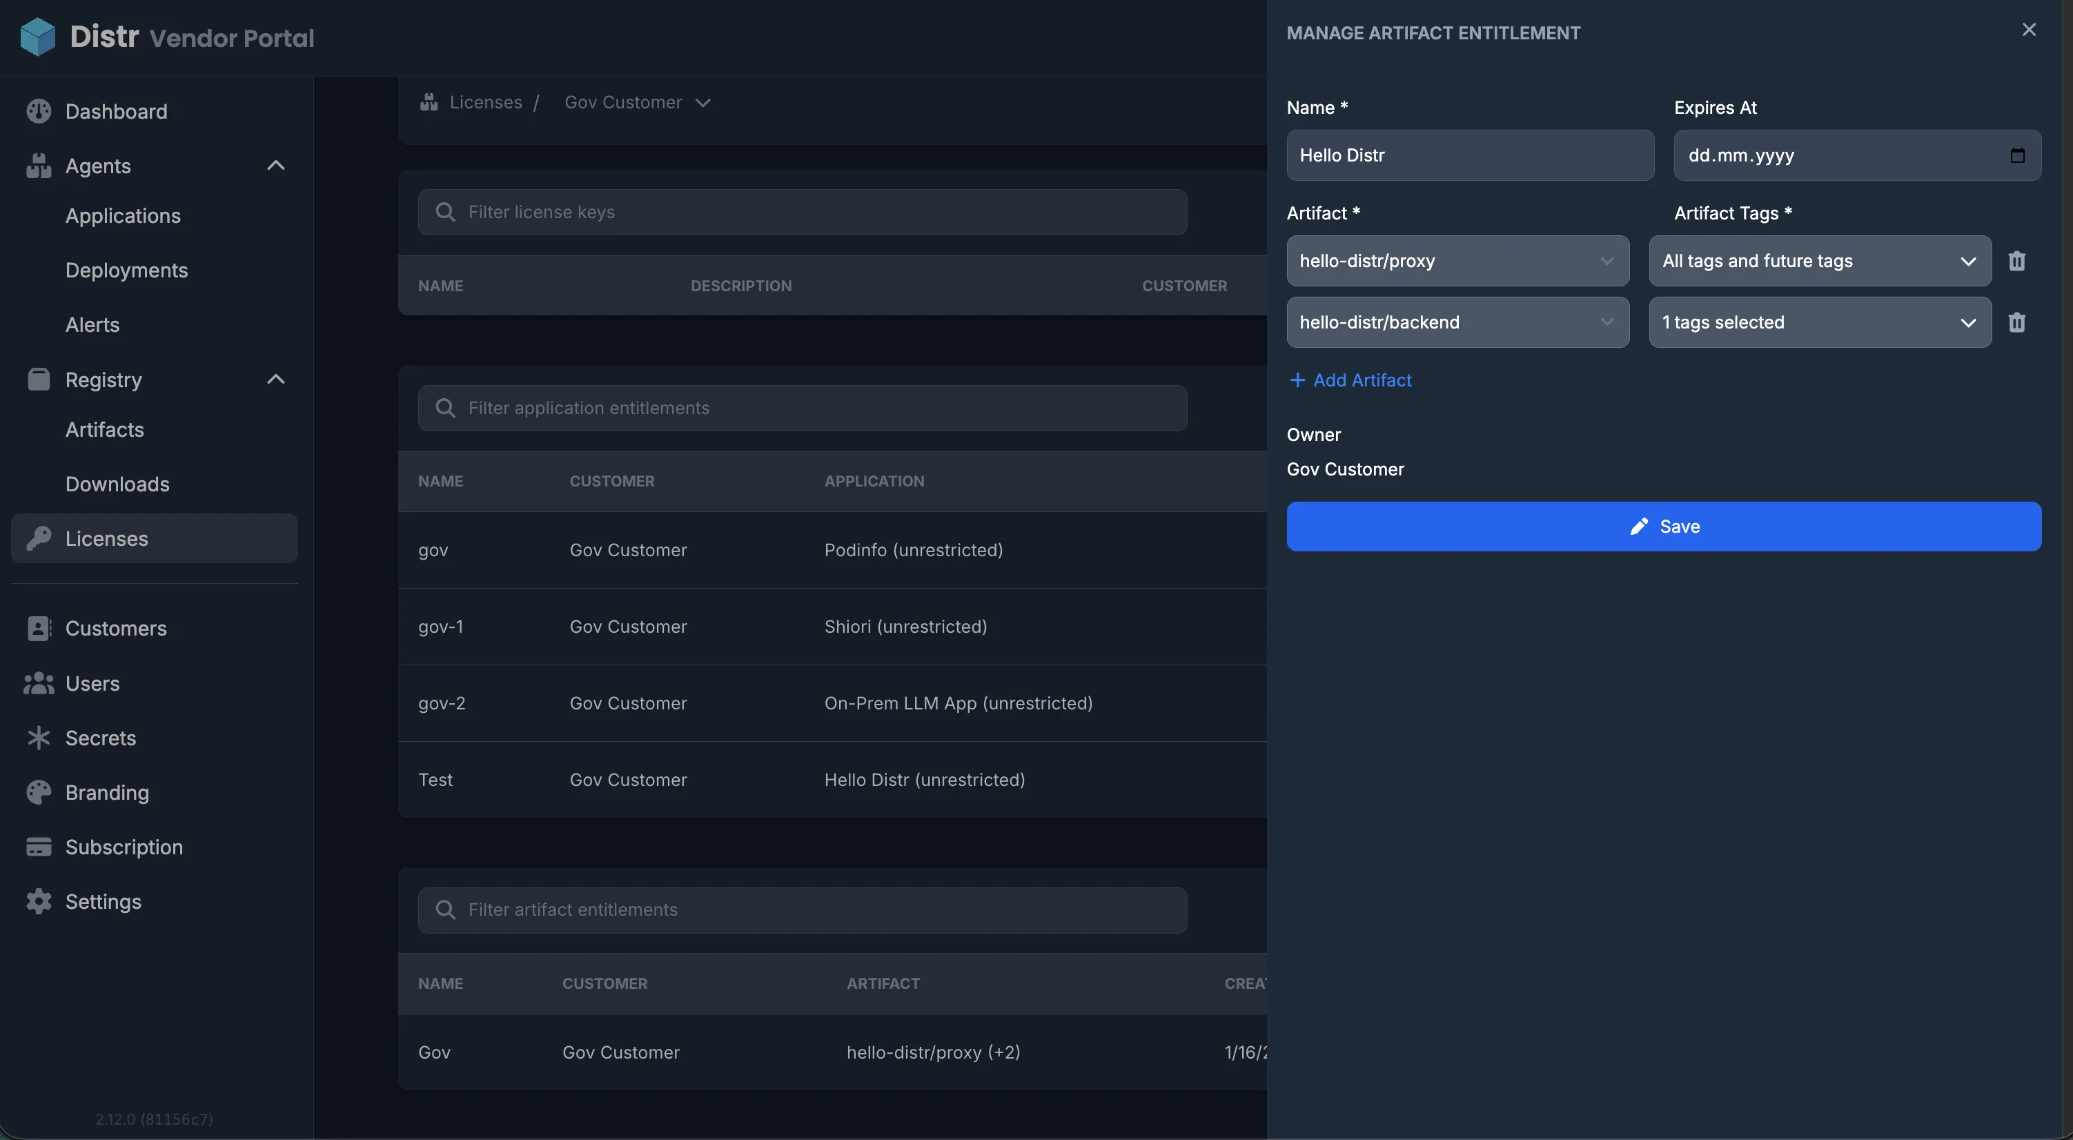Select Deployments in the sidebar menu
Image resolution: width=2073 pixels, height=1140 pixels.
(x=126, y=271)
